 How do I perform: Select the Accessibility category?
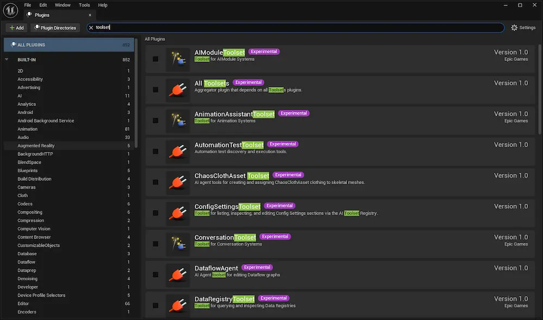(x=69, y=79)
